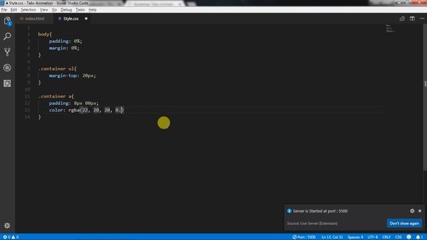Change language mode via CSS
427x240 pixels.
point(398,237)
